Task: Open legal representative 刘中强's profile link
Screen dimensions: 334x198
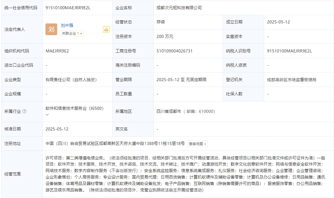Action: [67, 26]
